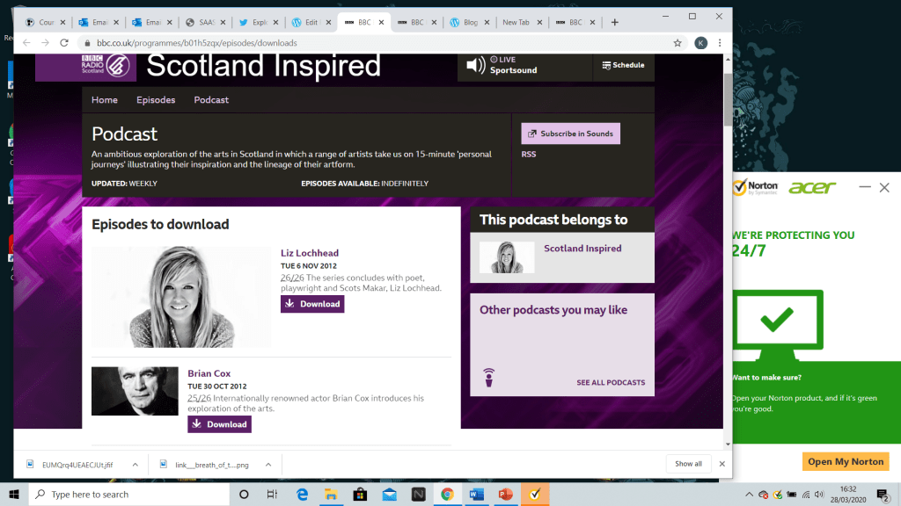
Task: Open the Episodes navigation tab
Action: coord(155,100)
